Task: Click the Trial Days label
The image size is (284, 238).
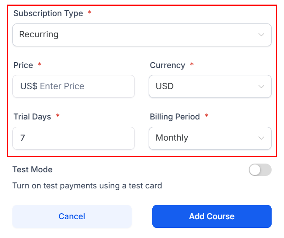Action: [x=32, y=117]
